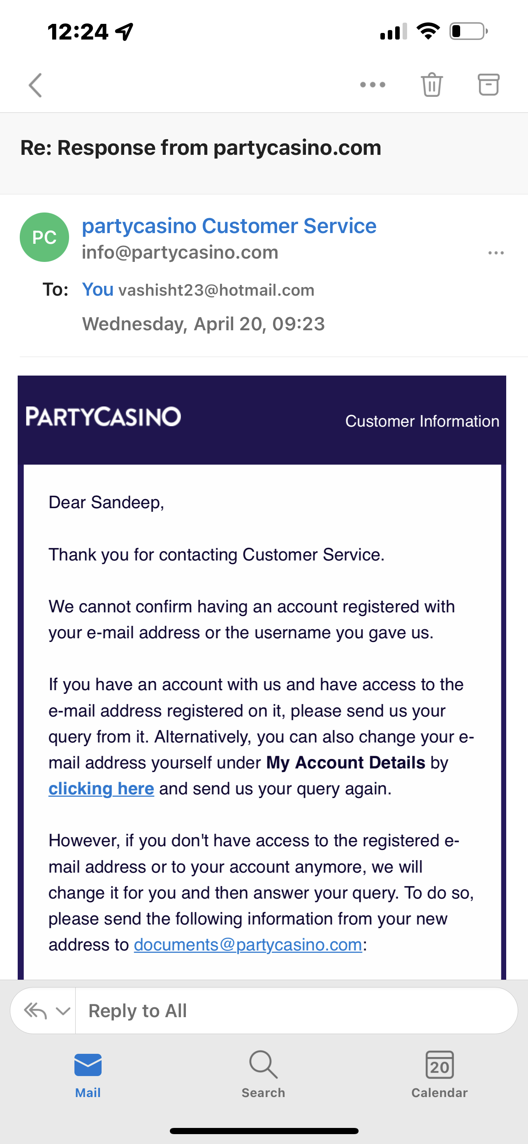Screen dimensions: 528x1144
Task: Follow the "clicking here" link
Action: [101, 789]
